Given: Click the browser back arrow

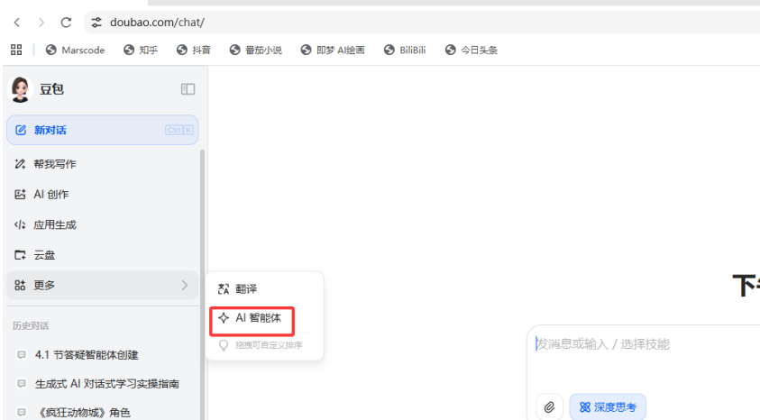Looking at the screenshot, I should coord(17,22).
